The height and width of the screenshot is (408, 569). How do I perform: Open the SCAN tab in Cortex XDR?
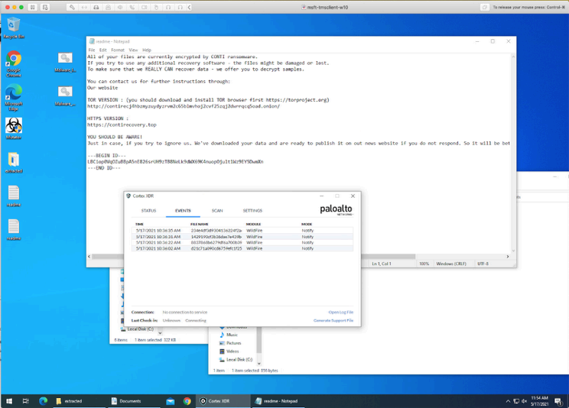click(217, 211)
